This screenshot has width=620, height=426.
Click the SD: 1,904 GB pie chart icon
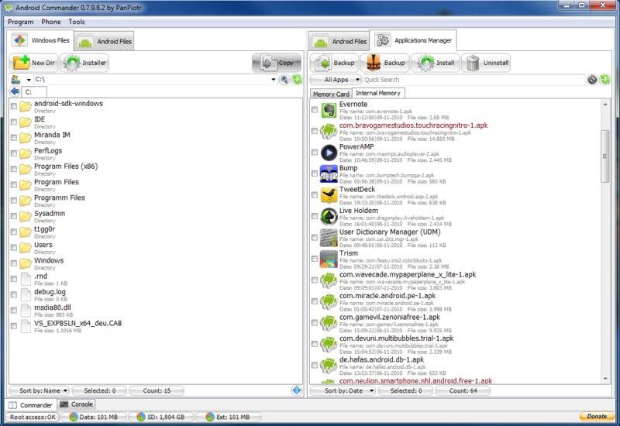coord(141,417)
